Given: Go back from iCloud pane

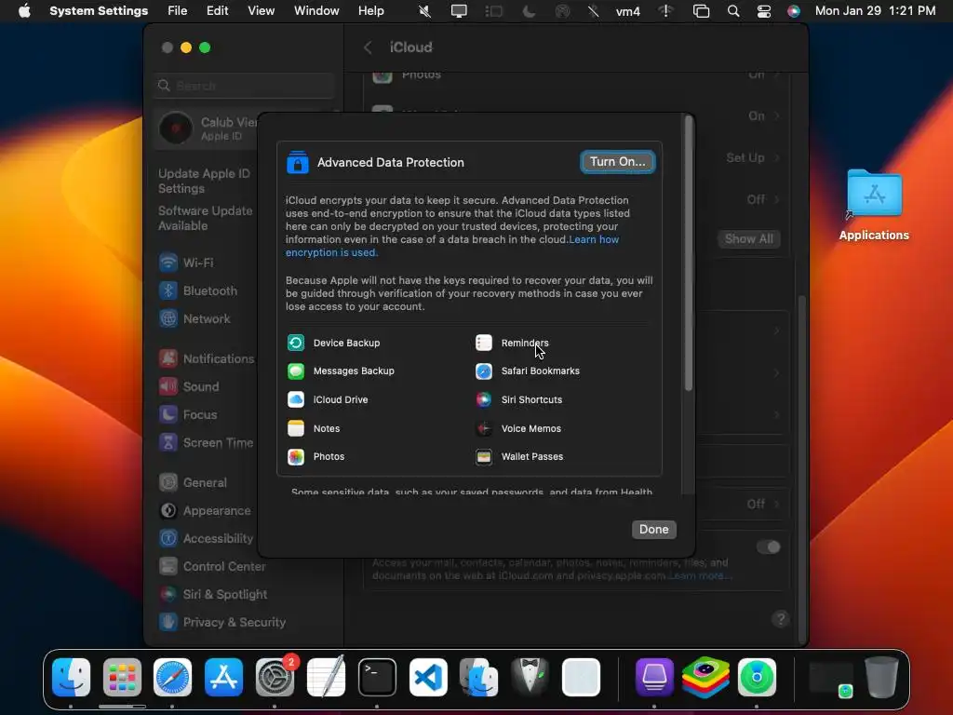Looking at the screenshot, I should [x=368, y=47].
